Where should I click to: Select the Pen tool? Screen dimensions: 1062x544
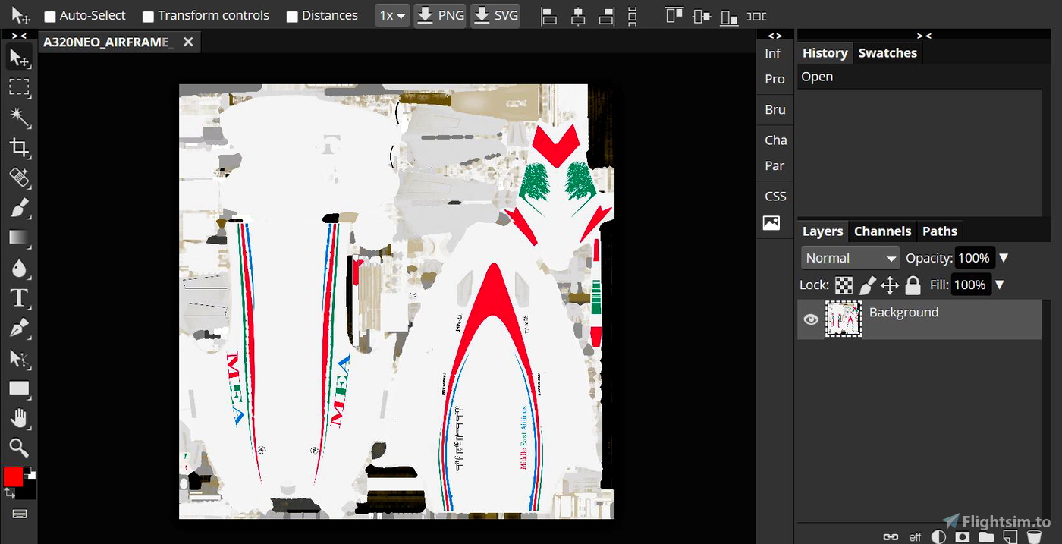20,328
